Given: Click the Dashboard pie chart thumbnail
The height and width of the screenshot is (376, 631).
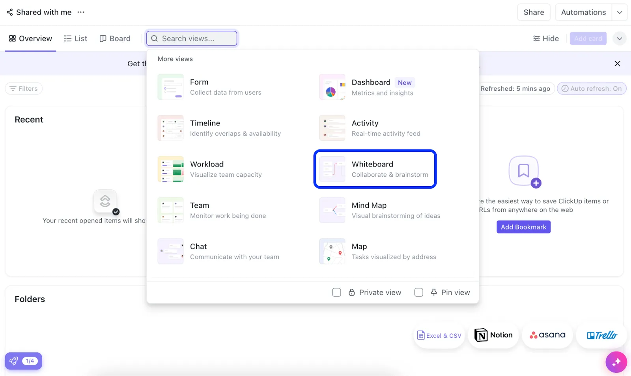Looking at the screenshot, I should coord(332,87).
